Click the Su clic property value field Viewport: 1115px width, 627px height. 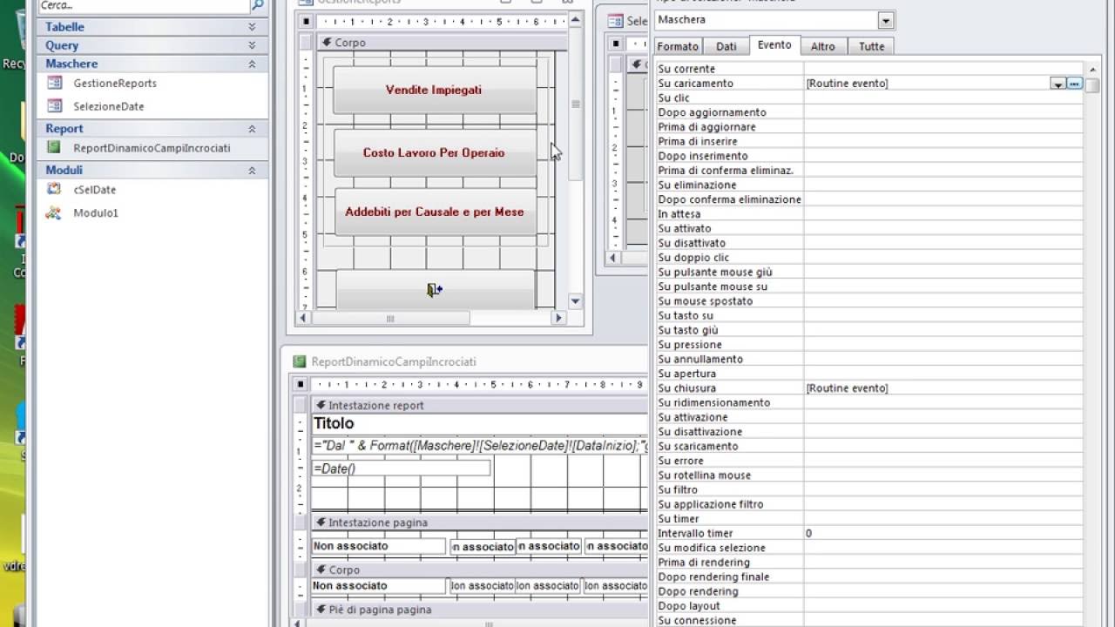[x=943, y=98]
